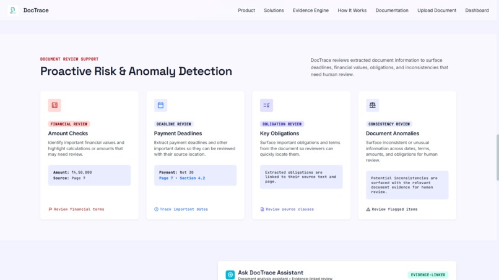499x280 pixels.
Task: Click the Amount Checks calculator icon
Action: tap(54, 105)
